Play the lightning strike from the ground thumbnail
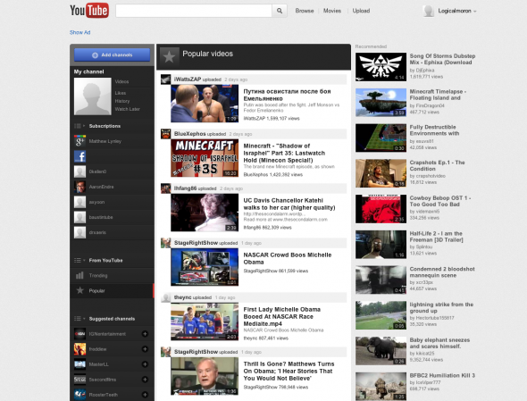This screenshot has height=401, width=527. [381, 315]
